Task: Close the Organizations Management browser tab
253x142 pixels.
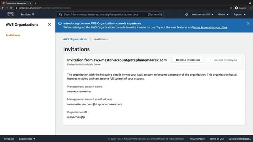Action: [x=30, y=3]
